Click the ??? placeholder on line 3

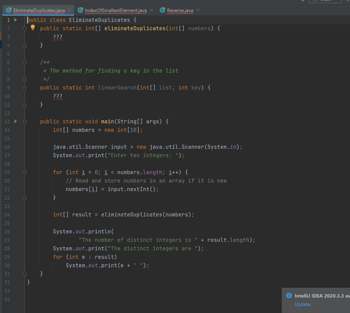pyautogui.click(x=57, y=37)
